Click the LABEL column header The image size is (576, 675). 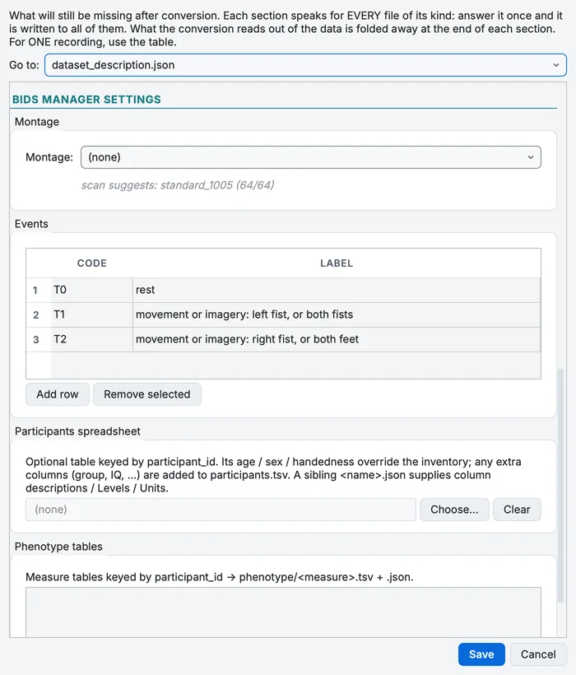(x=337, y=263)
